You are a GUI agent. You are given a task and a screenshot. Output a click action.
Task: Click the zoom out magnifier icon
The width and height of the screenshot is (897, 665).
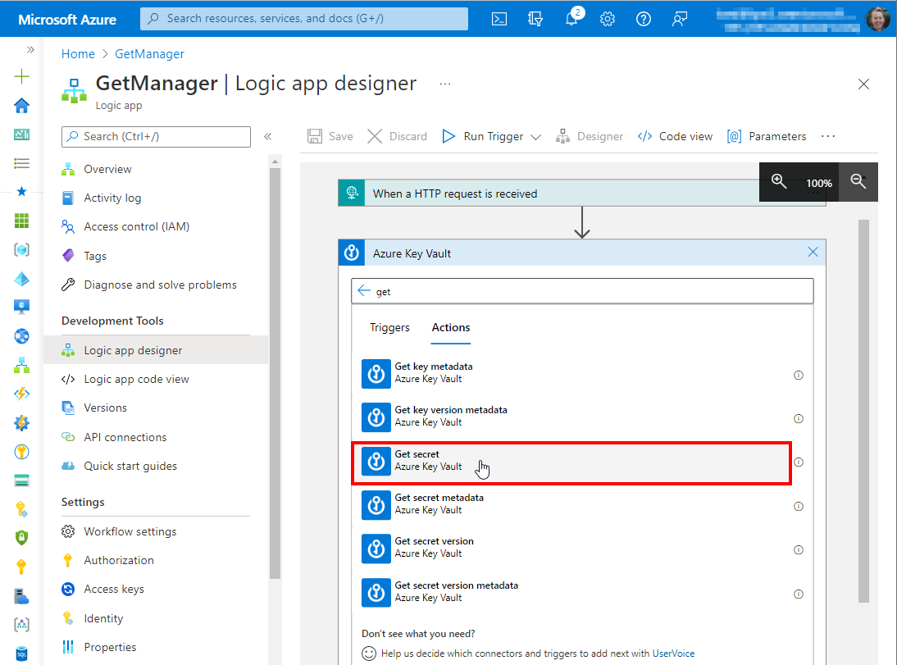tap(858, 182)
